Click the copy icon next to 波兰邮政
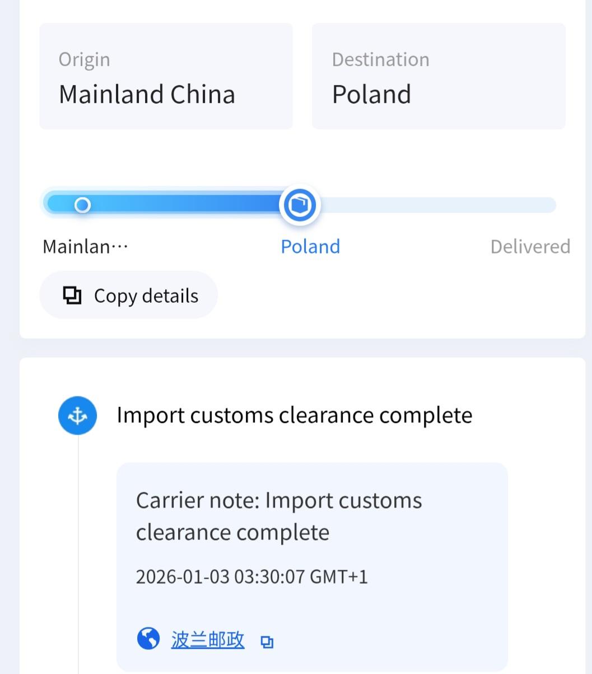This screenshot has height=674, width=592. [267, 641]
